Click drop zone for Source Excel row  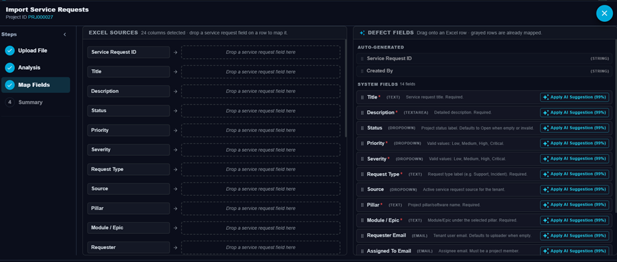click(x=261, y=189)
